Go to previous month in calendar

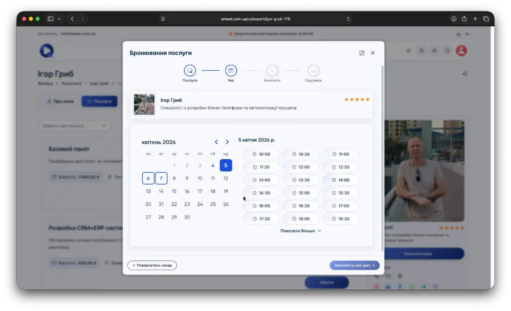216,142
